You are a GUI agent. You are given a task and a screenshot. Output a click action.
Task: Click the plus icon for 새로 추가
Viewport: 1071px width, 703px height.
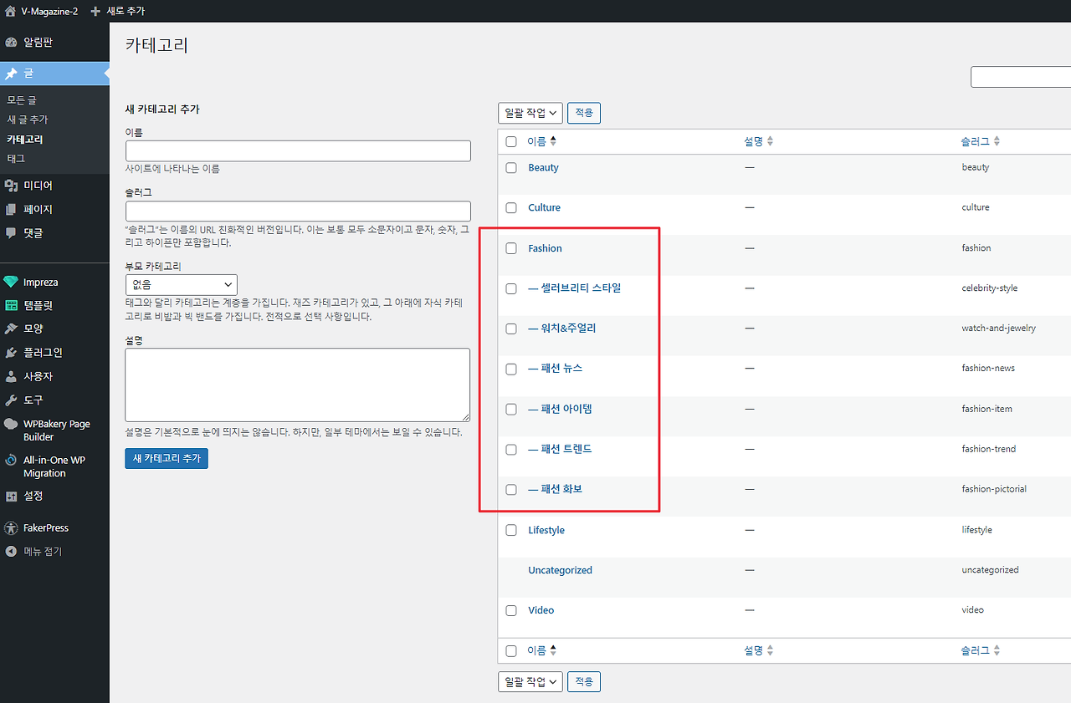95,11
